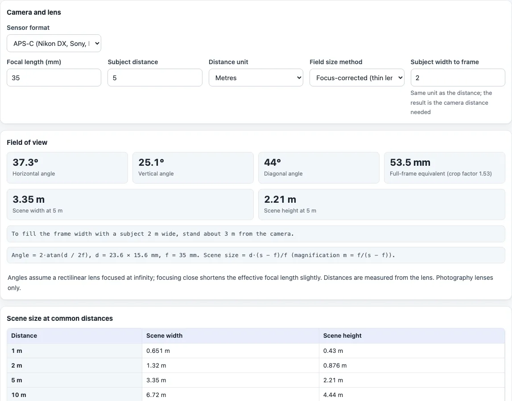
Task: Click the 'Camera and lens' heading
Action: pyautogui.click(x=33, y=12)
